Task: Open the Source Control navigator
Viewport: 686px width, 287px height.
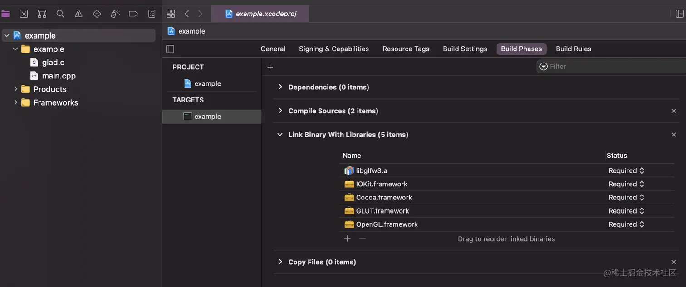Action: (24, 14)
